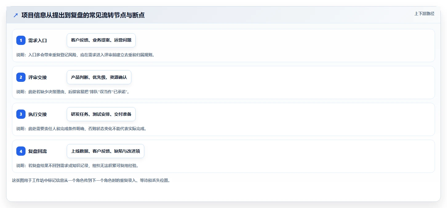
Task: Select step number 3 badge
Action: point(21,114)
